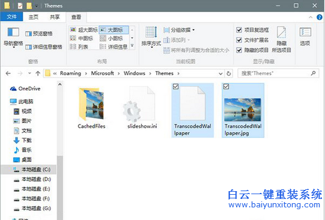Screen dimensions: 325x220
Task: Select 本地磁盘 (E:) drive
Action: (x=31, y=189)
